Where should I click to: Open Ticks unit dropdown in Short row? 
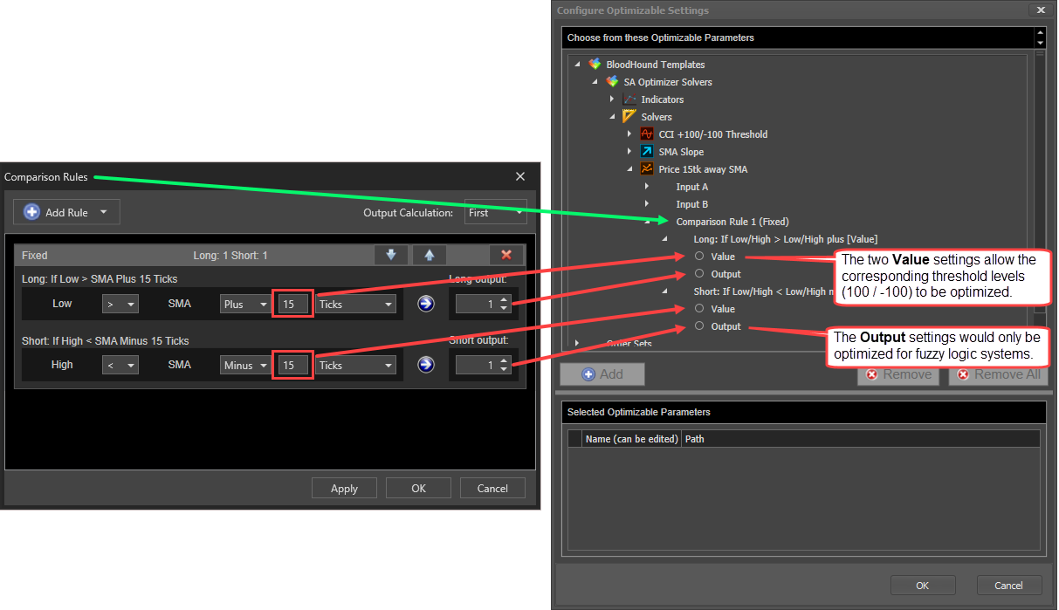(355, 365)
